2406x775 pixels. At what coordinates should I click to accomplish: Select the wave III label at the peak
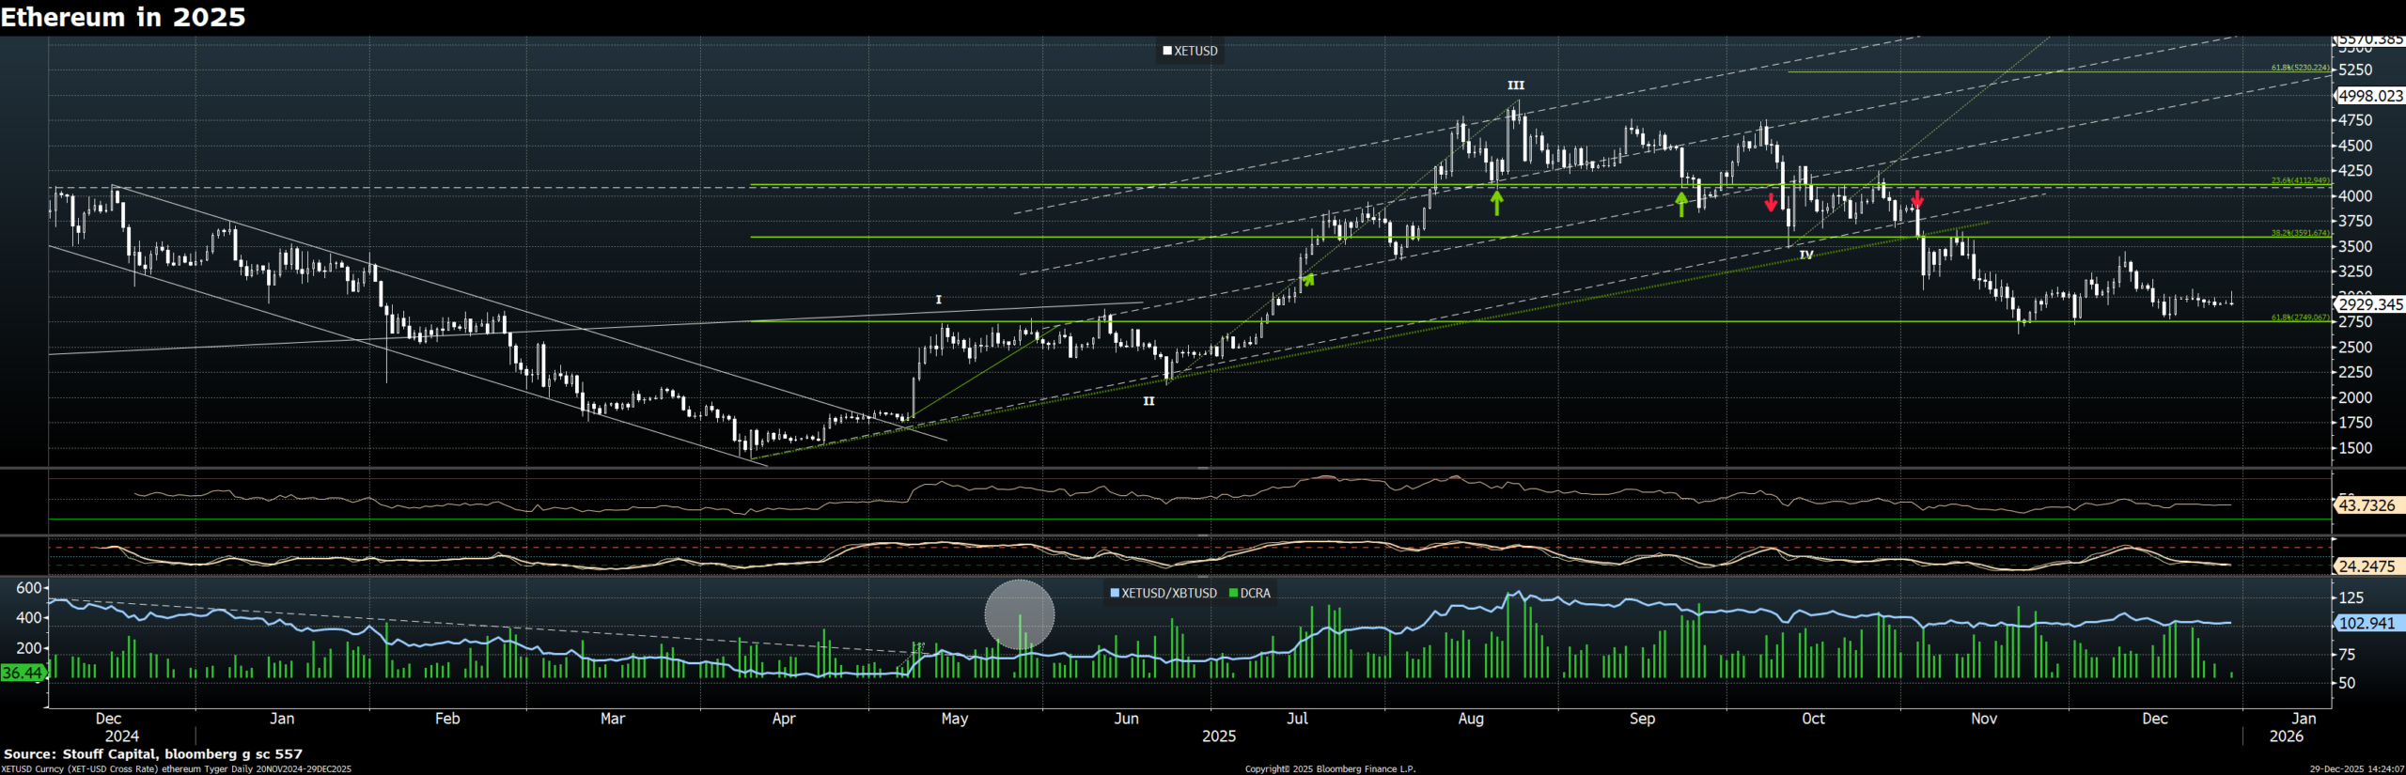[1515, 85]
